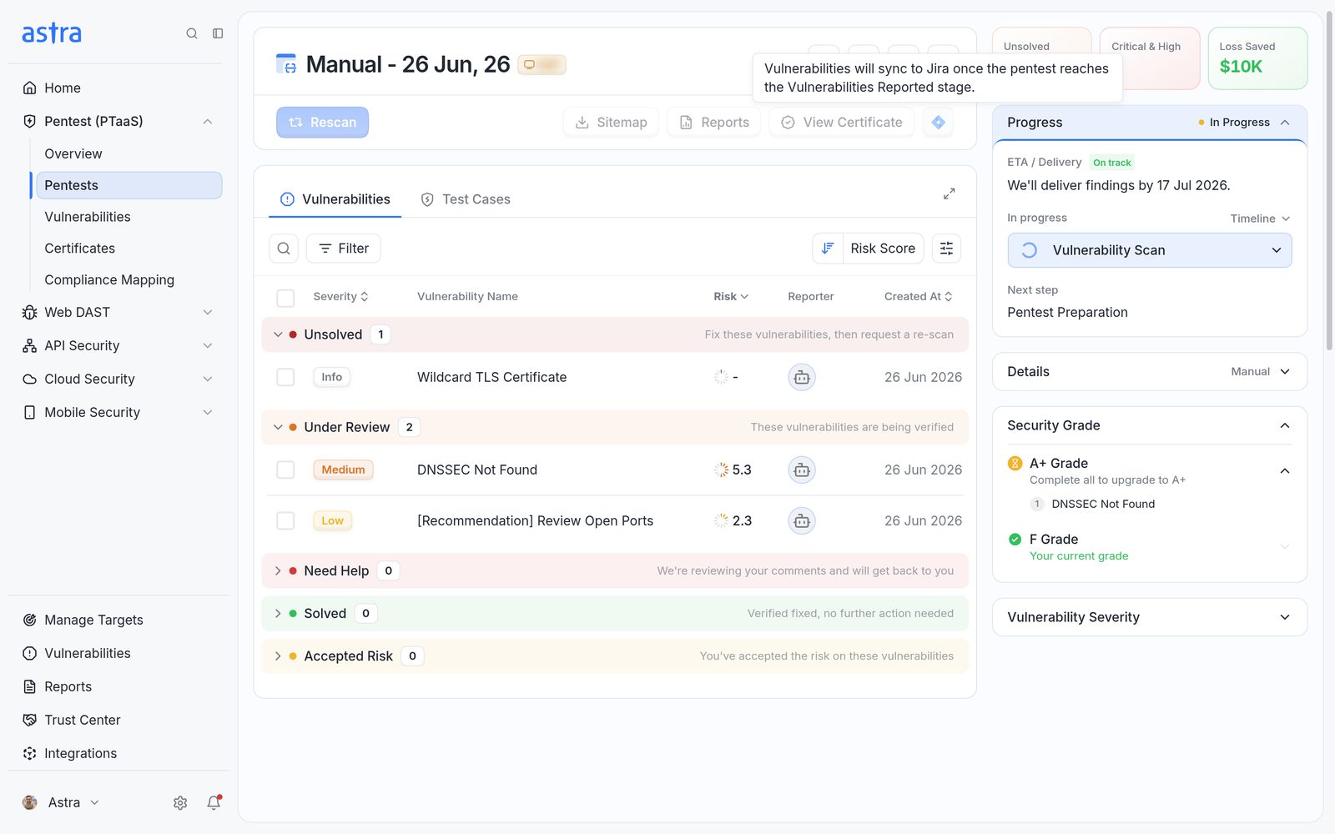Image resolution: width=1335 pixels, height=834 pixels.
Task: Collapse the Unsolved group
Action: [x=278, y=334]
